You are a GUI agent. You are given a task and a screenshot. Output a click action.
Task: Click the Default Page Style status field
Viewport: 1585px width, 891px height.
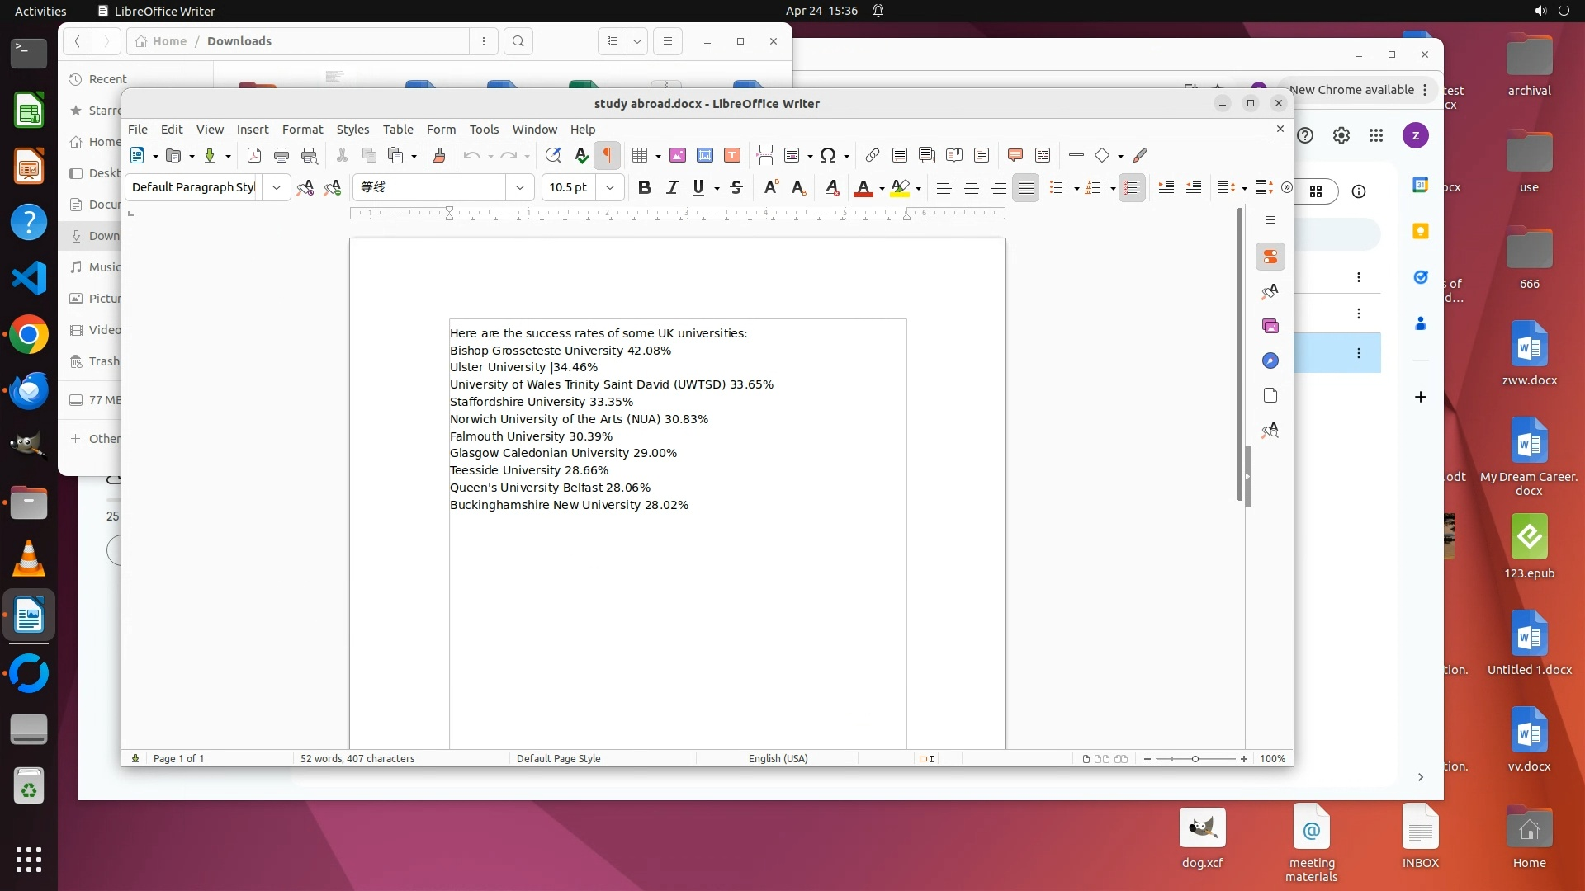(558, 758)
